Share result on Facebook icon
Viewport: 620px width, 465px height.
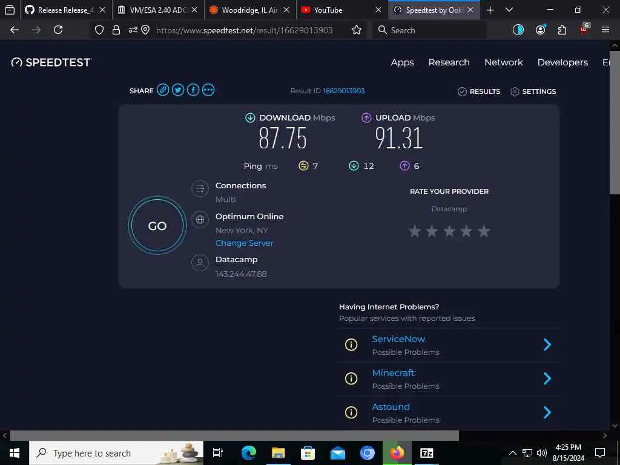pyautogui.click(x=193, y=90)
